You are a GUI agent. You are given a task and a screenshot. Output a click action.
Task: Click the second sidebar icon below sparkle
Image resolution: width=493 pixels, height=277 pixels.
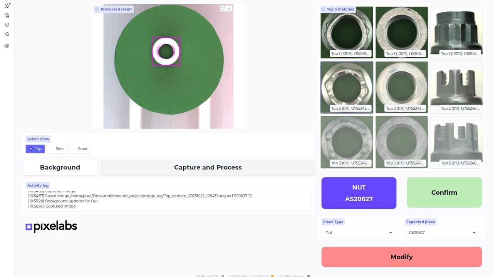point(7,15)
